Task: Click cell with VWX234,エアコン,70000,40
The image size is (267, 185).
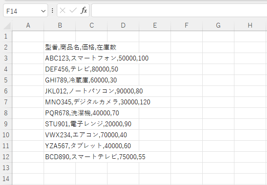Action: point(60,135)
